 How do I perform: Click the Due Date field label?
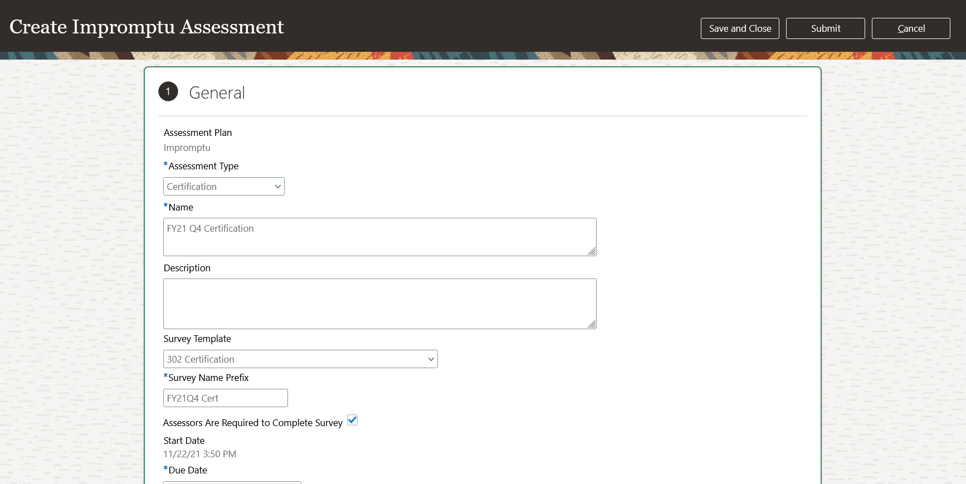pyautogui.click(x=188, y=470)
